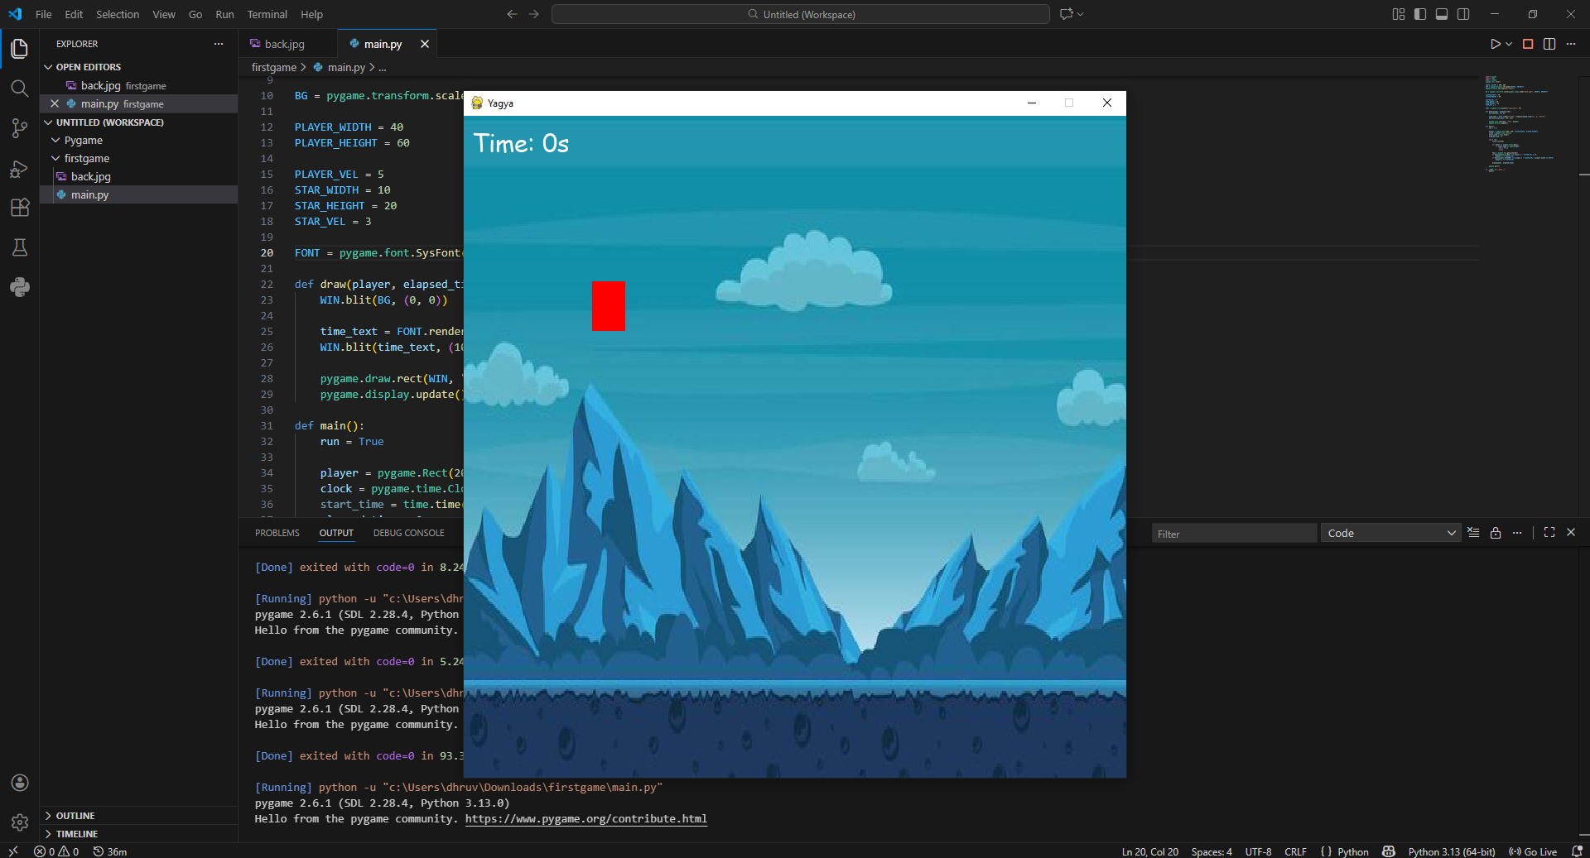The image size is (1590, 858).
Task: Open the Testing flask icon
Action: [19, 247]
